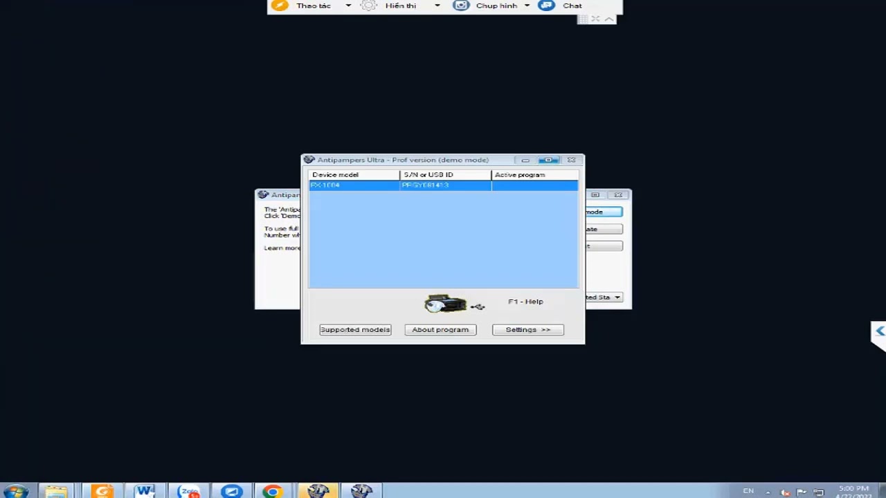Click the Supported models button
Screen dimensions: 886x498
coord(355,330)
